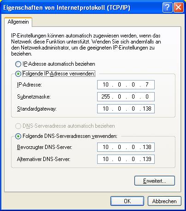
Task: Click last octet 7 of IP-Adresse
Action: (147, 85)
